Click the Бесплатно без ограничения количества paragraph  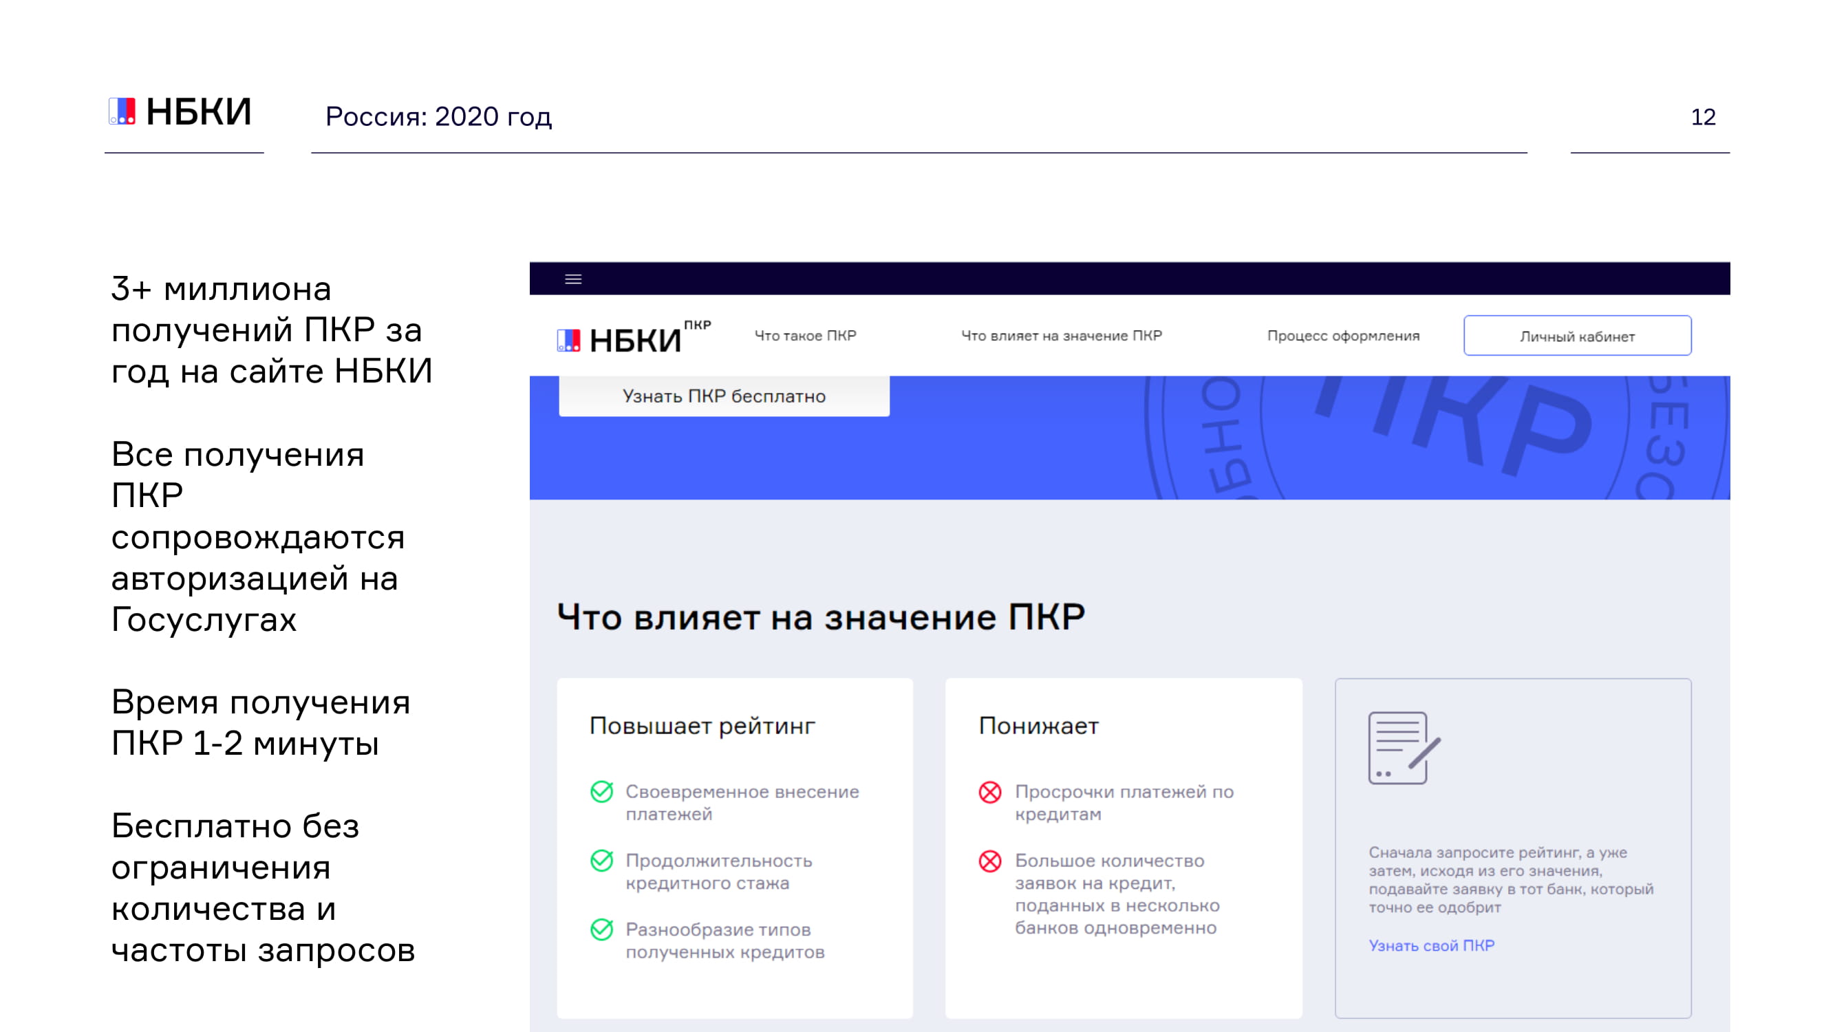(263, 888)
